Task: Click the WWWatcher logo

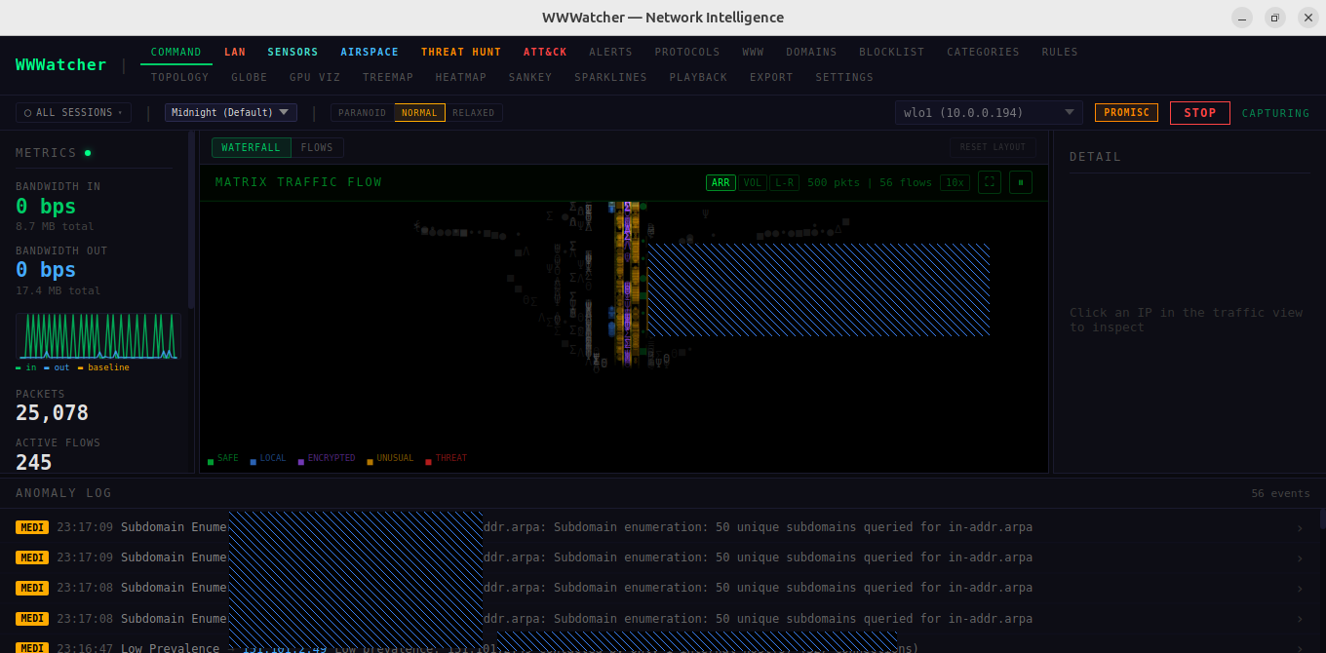Action: (60, 64)
